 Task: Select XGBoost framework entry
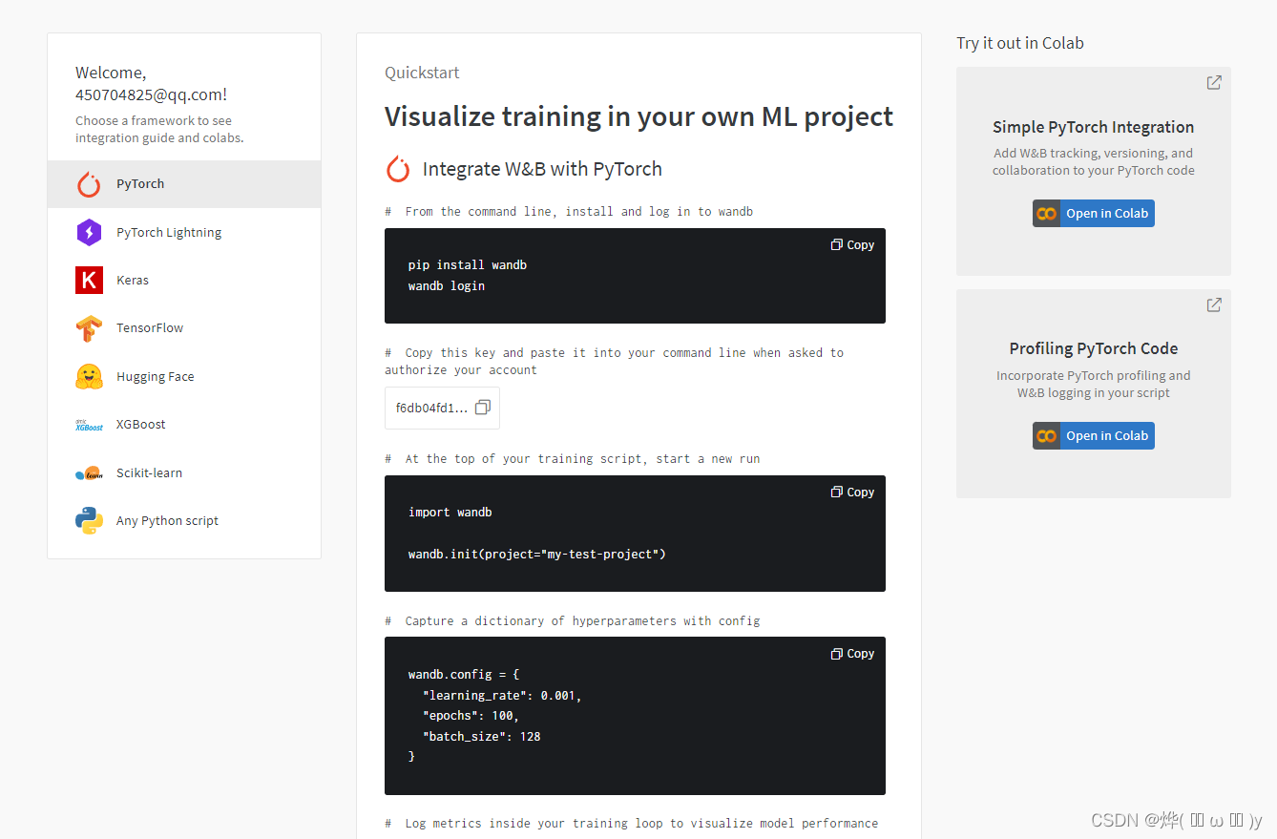click(184, 424)
